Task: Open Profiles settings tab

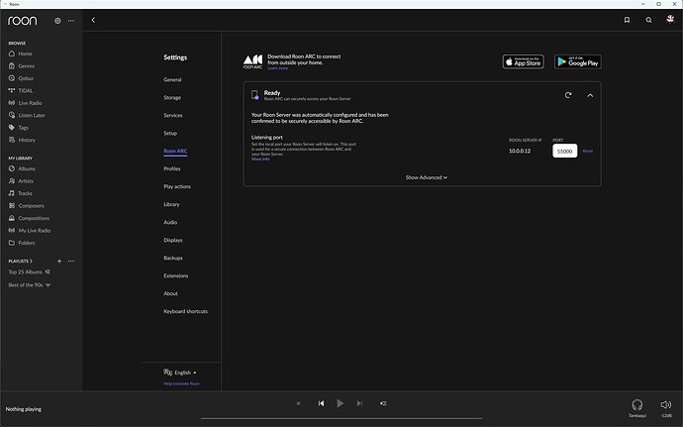Action: click(x=172, y=168)
